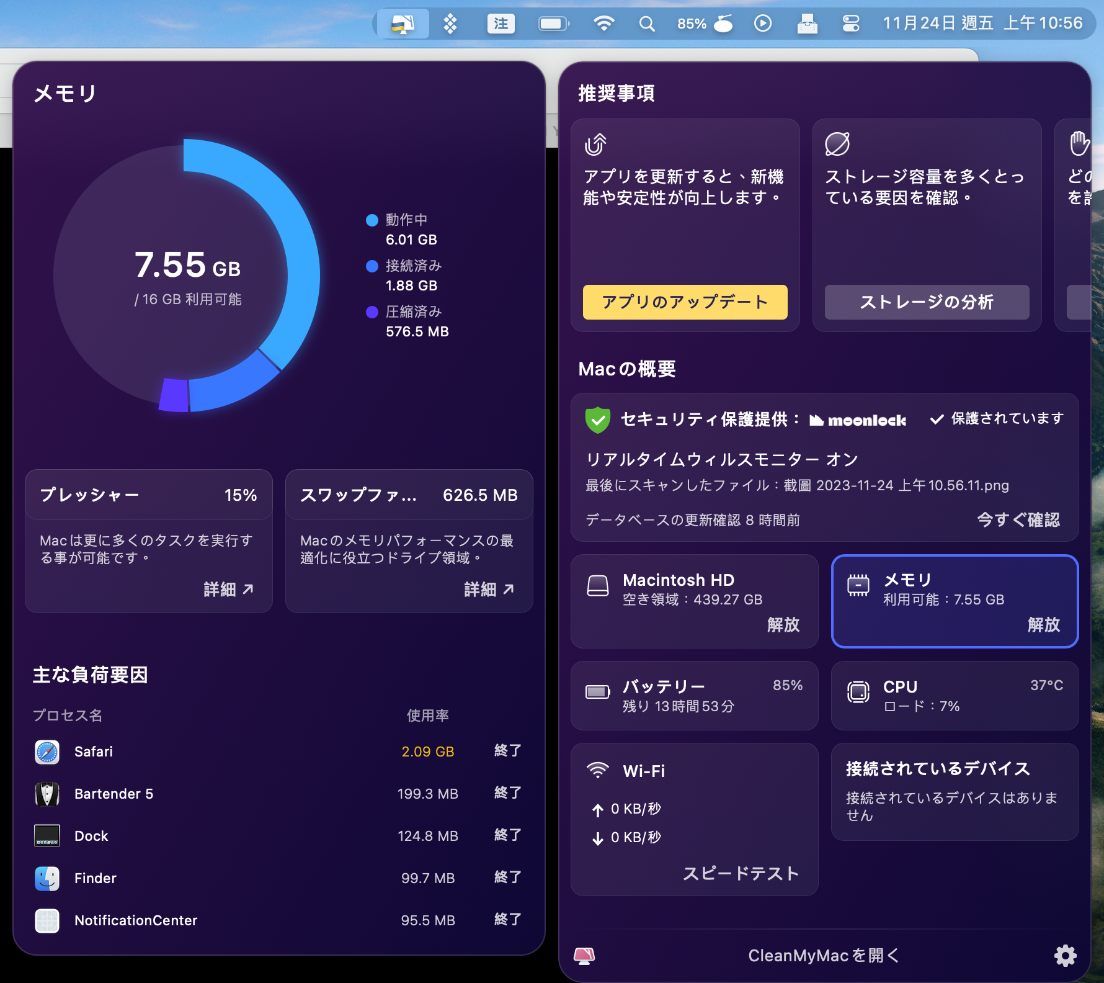This screenshot has width=1104, height=983.
Task: Open the settings gear icon
Action: coord(1065,955)
